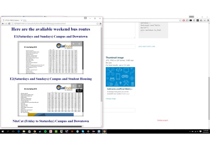
Task: Close the 127.0.0.1 Cattracks tab
Action: click(21, 20)
